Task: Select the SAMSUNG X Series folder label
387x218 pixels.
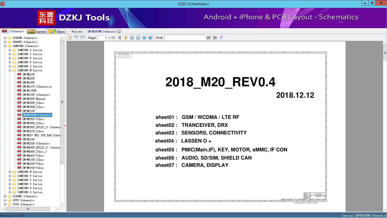Action: coord(30,192)
